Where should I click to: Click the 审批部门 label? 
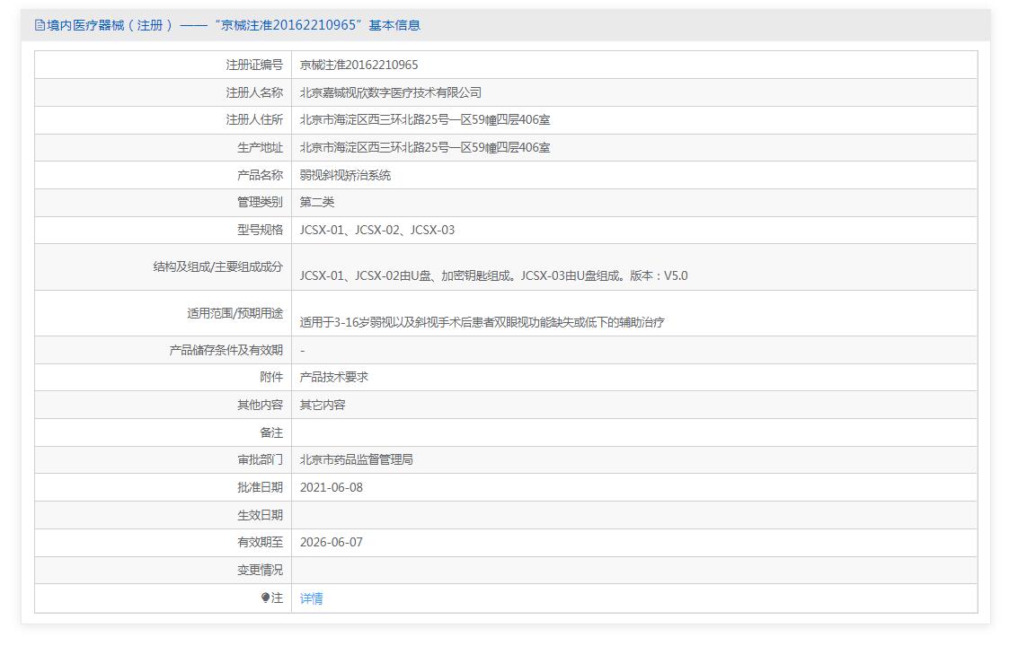click(260, 459)
